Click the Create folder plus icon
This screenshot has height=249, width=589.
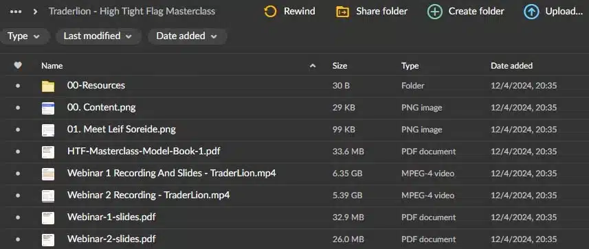(434, 12)
